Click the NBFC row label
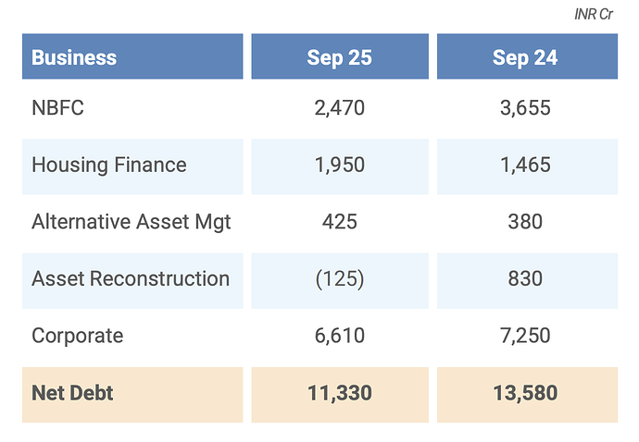 click(57, 108)
